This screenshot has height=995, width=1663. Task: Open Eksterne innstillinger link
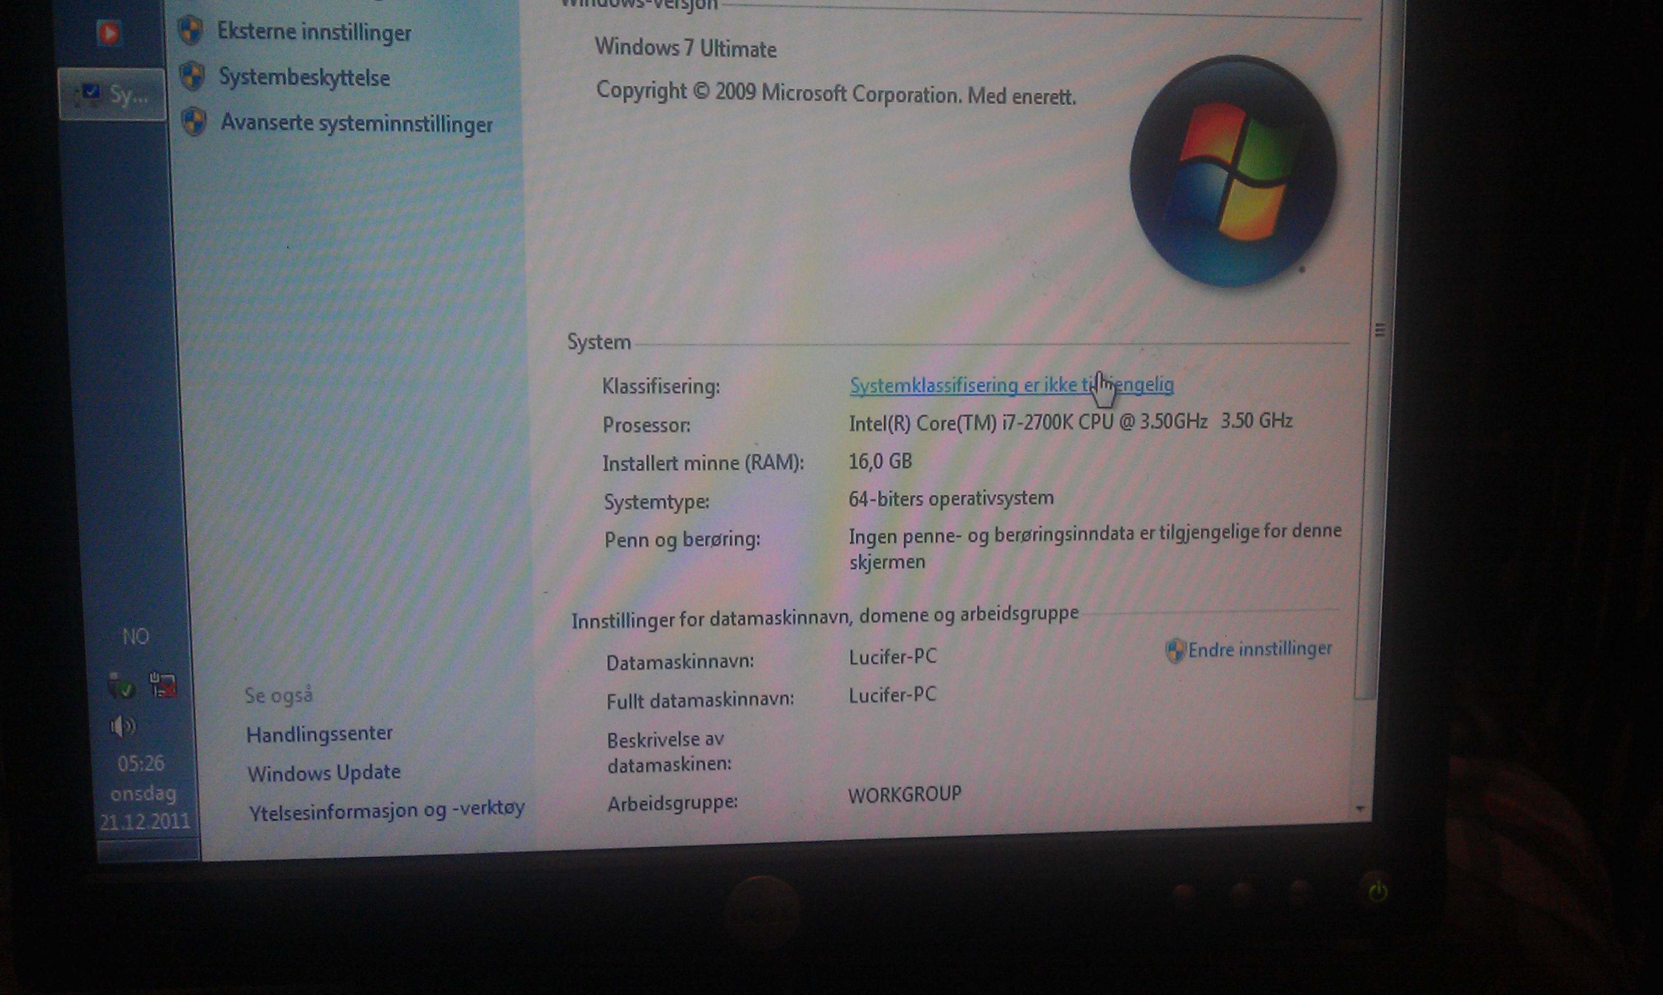pyautogui.click(x=313, y=32)
